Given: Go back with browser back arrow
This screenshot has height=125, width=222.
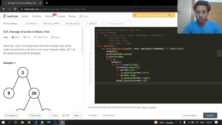Looking at the screenshot, I should click(4, 9).
